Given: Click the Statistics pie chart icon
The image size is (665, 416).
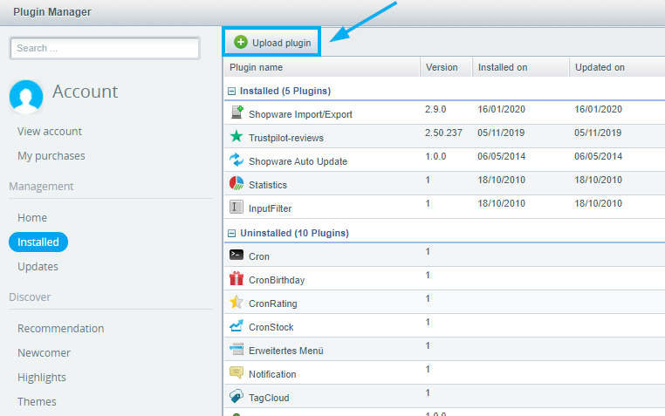Looking at the screenshot, I should point(237,183).
